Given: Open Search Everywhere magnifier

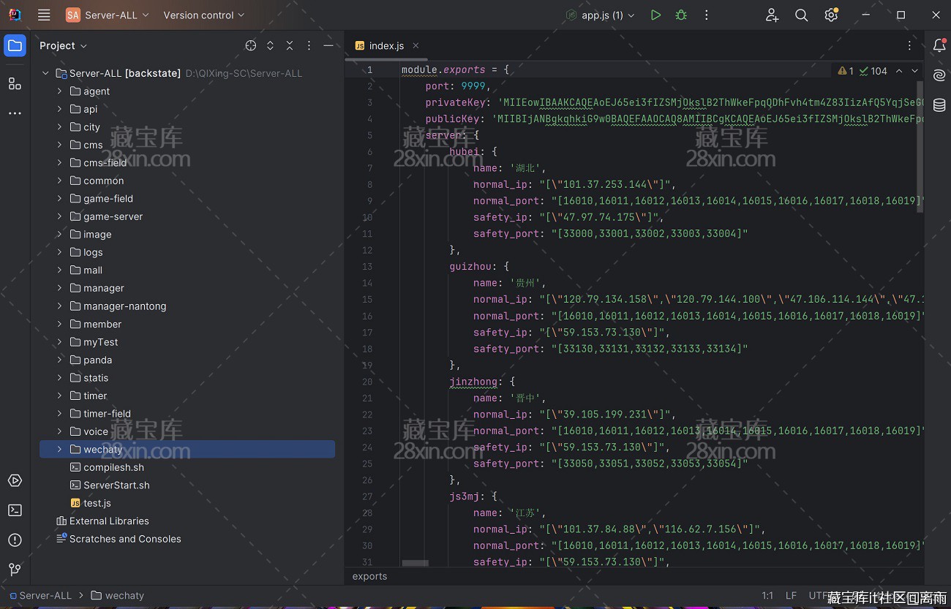Looking at the screenshot, I should click(802, 15).
